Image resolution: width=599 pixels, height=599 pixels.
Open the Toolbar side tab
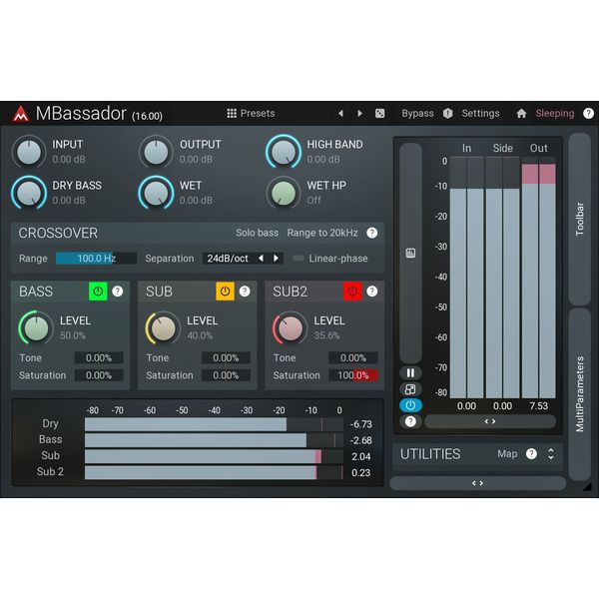tap(579, 219)
